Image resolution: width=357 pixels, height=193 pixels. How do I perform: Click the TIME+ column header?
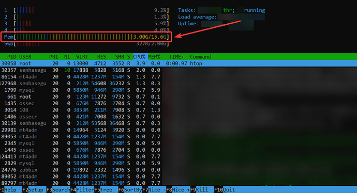tap(176, 57)
